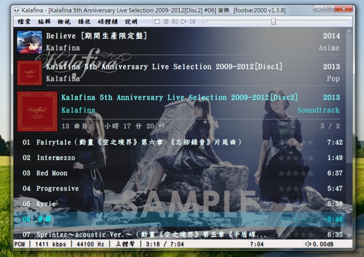Click the star rating of Progressive
This screenshot has height=257, width=364.
[296, 189]
